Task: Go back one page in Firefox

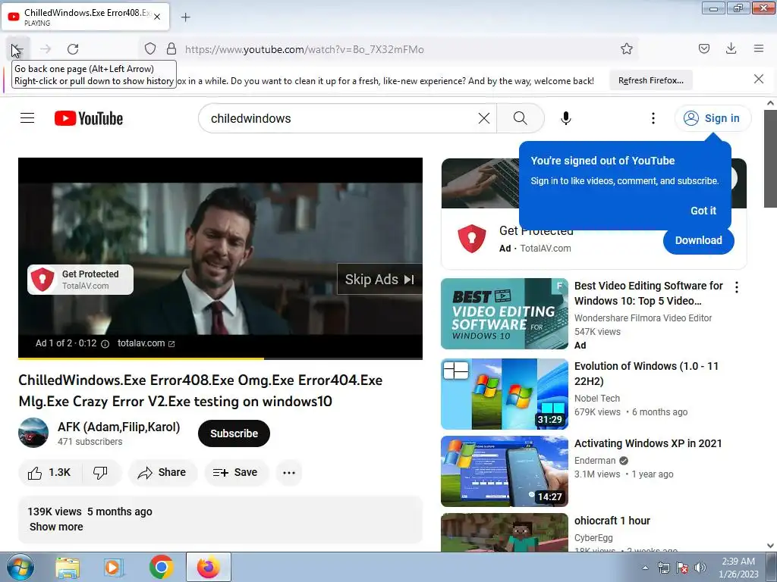Action: coord(18,49)
